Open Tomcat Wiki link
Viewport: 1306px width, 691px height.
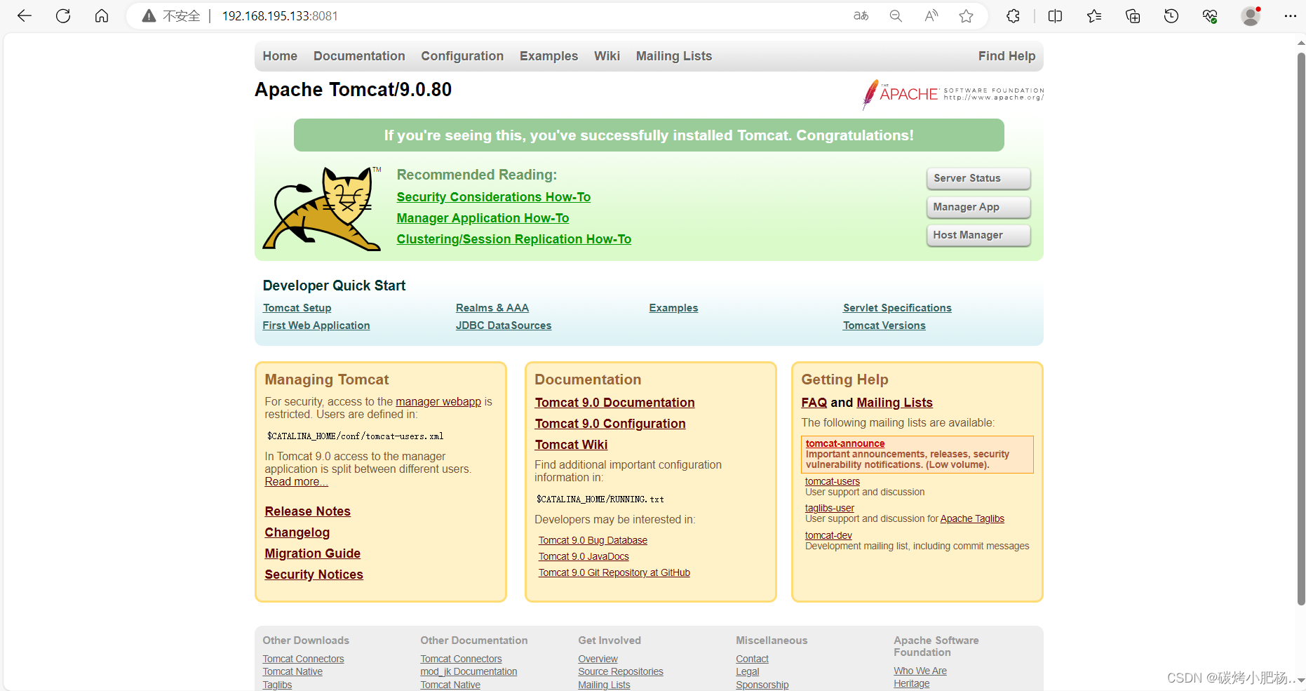(571, 445)
